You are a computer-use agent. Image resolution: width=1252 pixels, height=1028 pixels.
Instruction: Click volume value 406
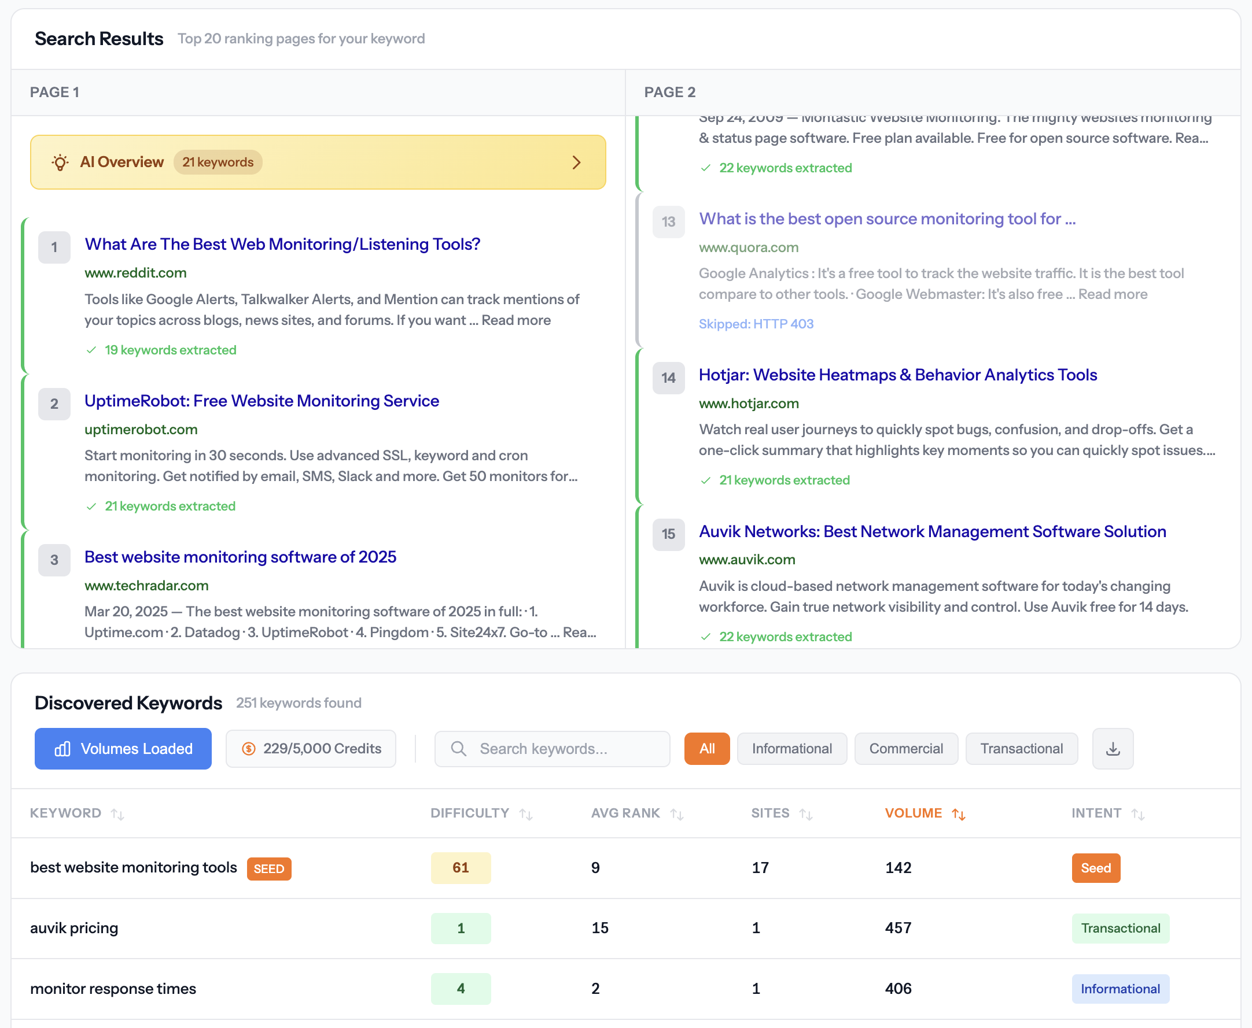tap(899, 988)
